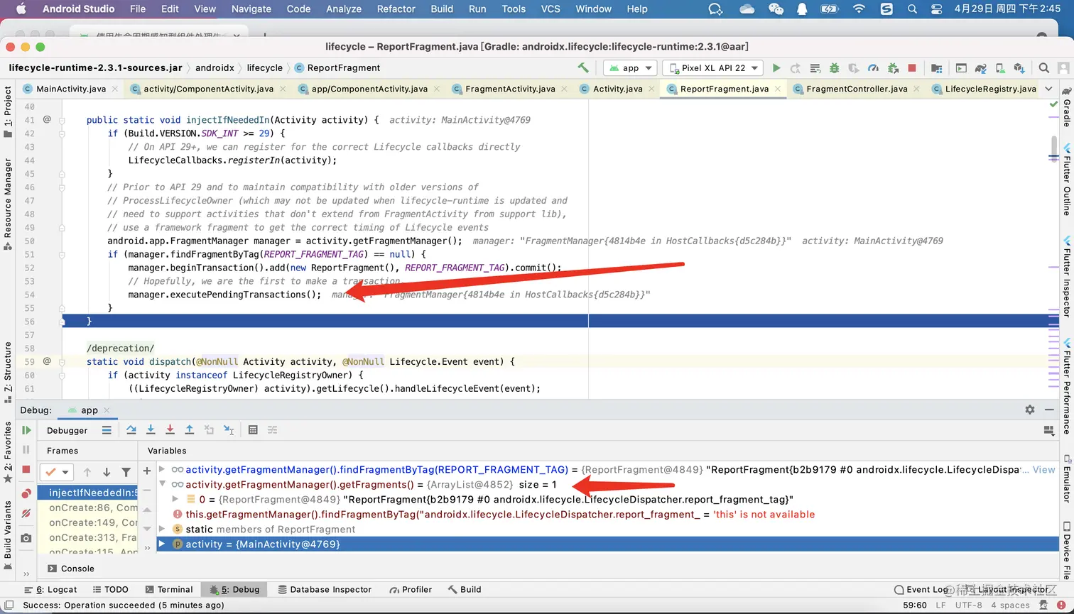
Task: Click Step Into blue arrow icon
Action: click(x=151, y=430)
